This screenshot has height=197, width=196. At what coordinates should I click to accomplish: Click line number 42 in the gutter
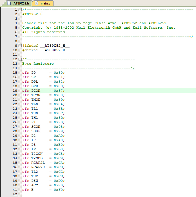click(x=15, y=194)
